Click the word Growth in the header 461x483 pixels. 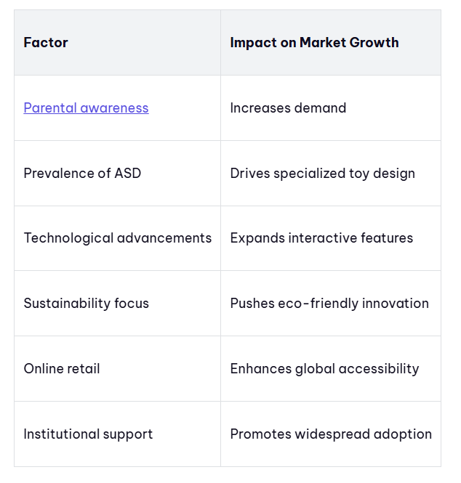[x=374, y=43]
